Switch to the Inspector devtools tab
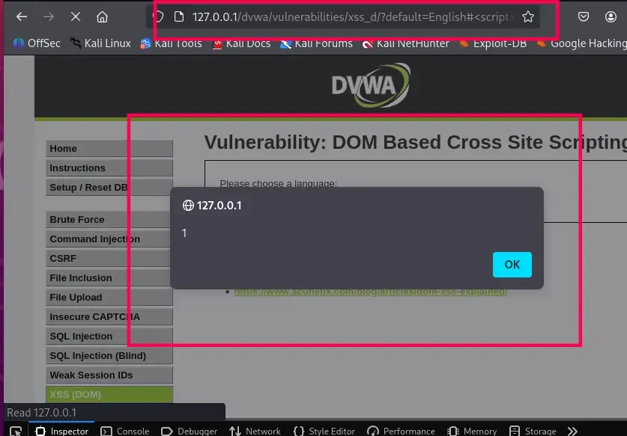This screenshot has width=627, height=436. click(x=61, y=432)
